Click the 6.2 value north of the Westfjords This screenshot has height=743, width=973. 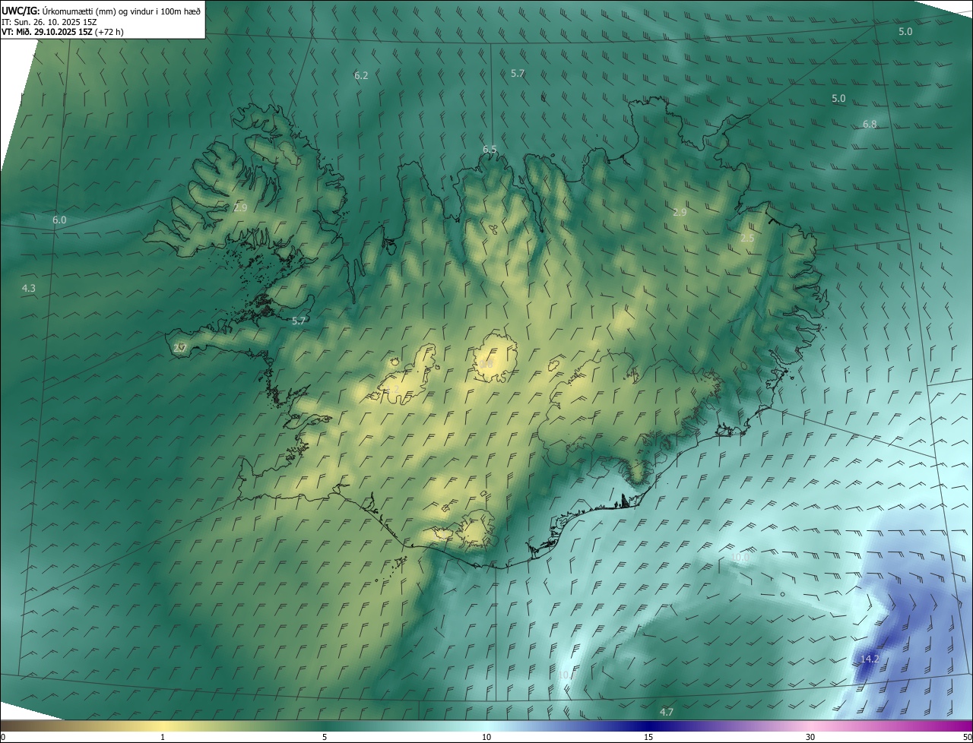click(x=361, y=75)
